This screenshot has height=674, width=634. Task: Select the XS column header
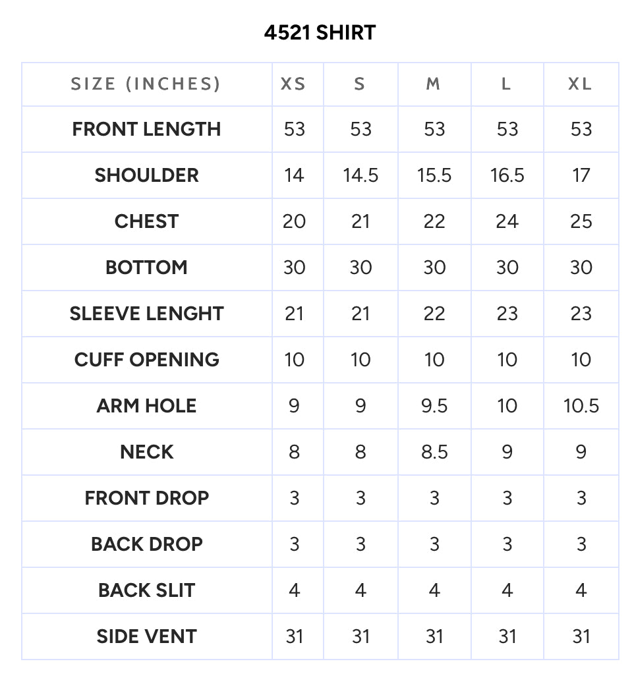click(293, 84)
